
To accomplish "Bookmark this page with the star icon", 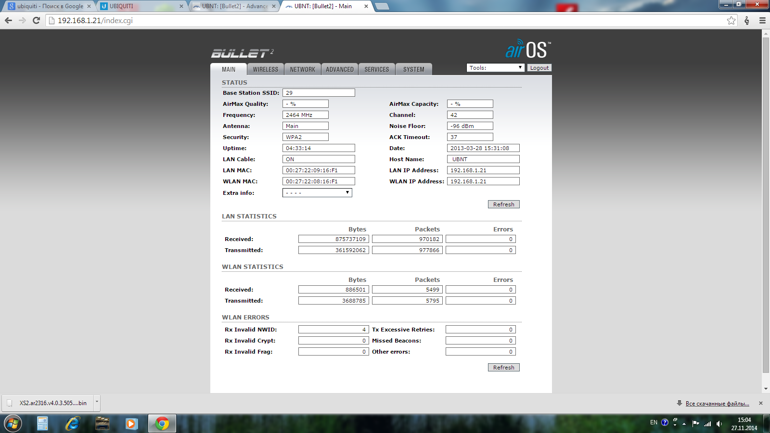I will [731, 20].
